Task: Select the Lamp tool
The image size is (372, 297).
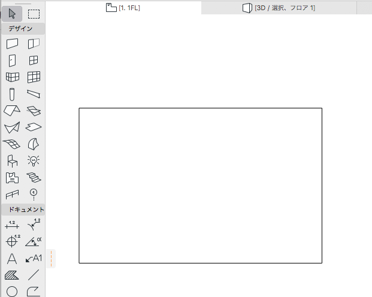Action: coord(34,161)
